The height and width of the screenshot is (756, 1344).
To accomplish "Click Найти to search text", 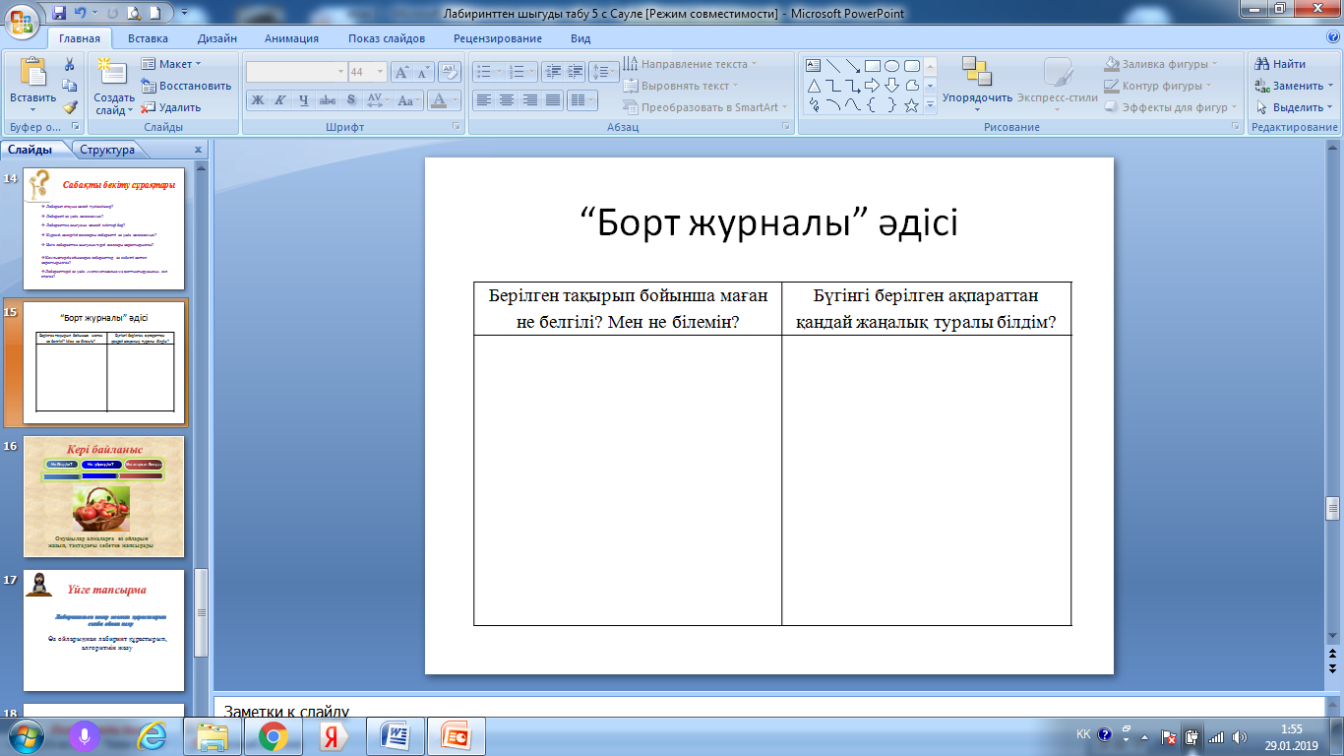I will (x=1280, y=64).
